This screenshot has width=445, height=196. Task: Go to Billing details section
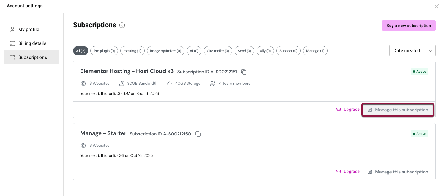coord(32,43)
